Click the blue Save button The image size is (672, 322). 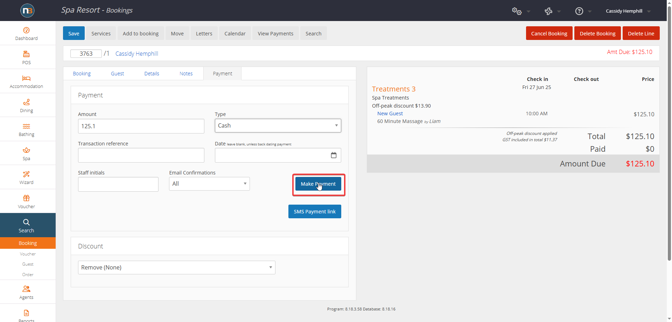[x=74, y=33]
